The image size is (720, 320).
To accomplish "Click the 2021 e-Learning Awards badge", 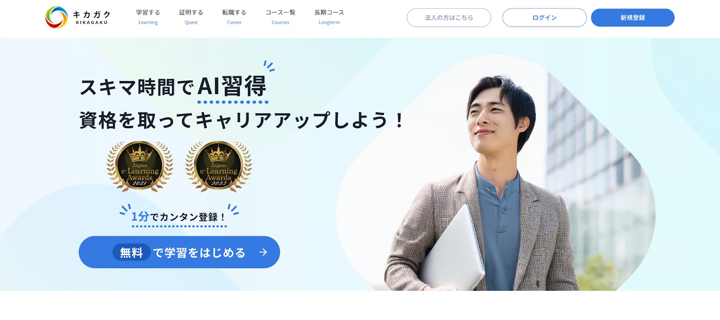I will tap(139, 166).
